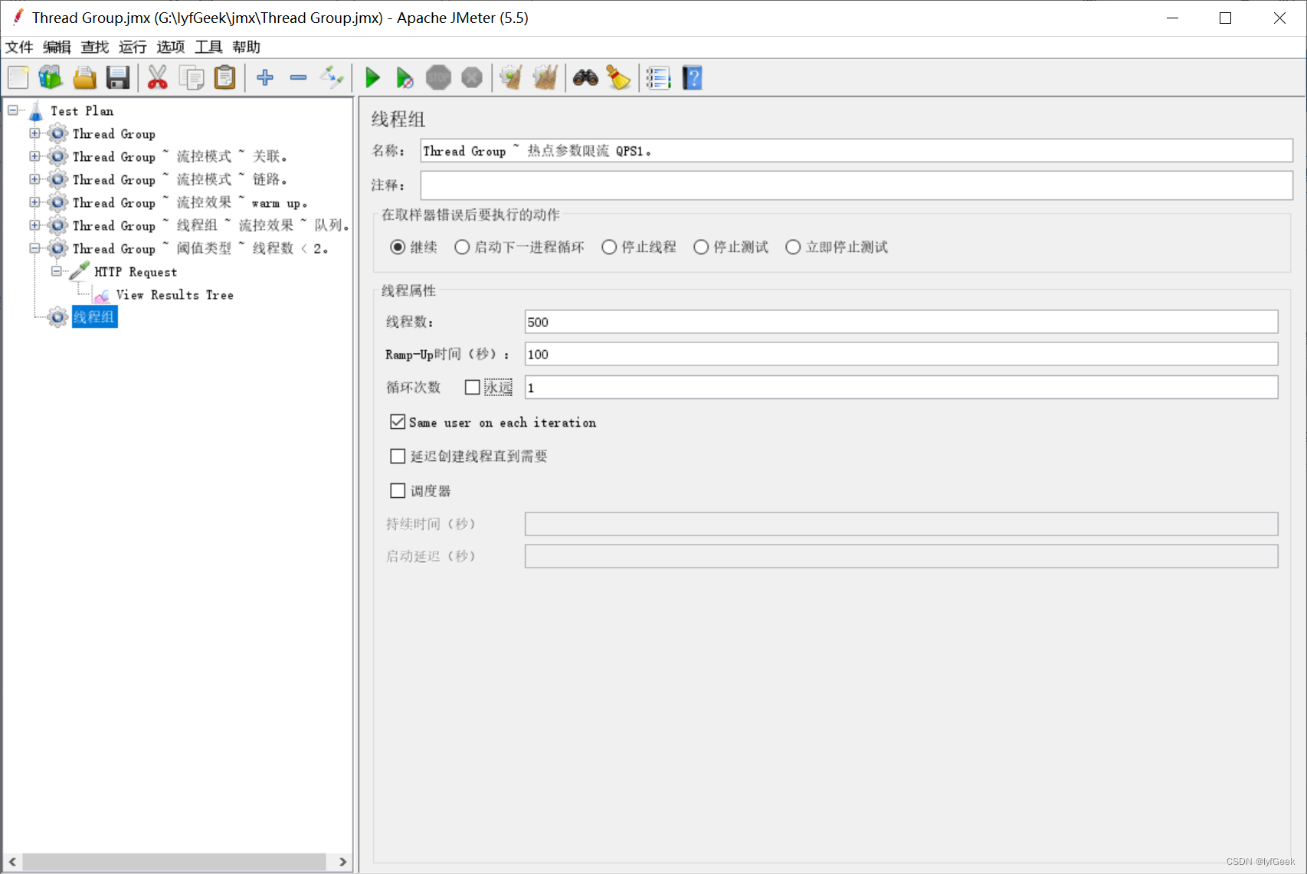This screenshot has height=874, width=1307.
Task: Open the 编辑 menu
Action: (x=57, y=47)
